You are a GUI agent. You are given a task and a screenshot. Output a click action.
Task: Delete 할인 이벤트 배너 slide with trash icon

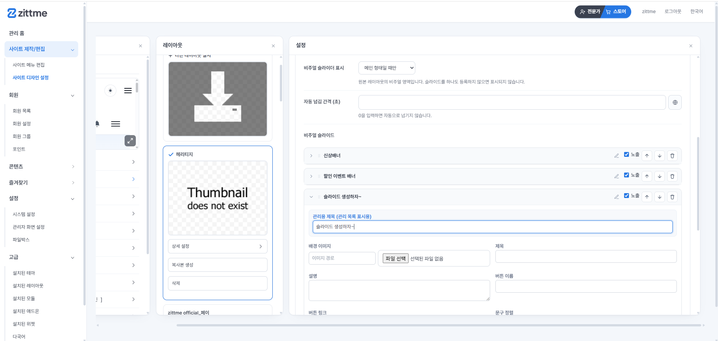click(672, 176)
